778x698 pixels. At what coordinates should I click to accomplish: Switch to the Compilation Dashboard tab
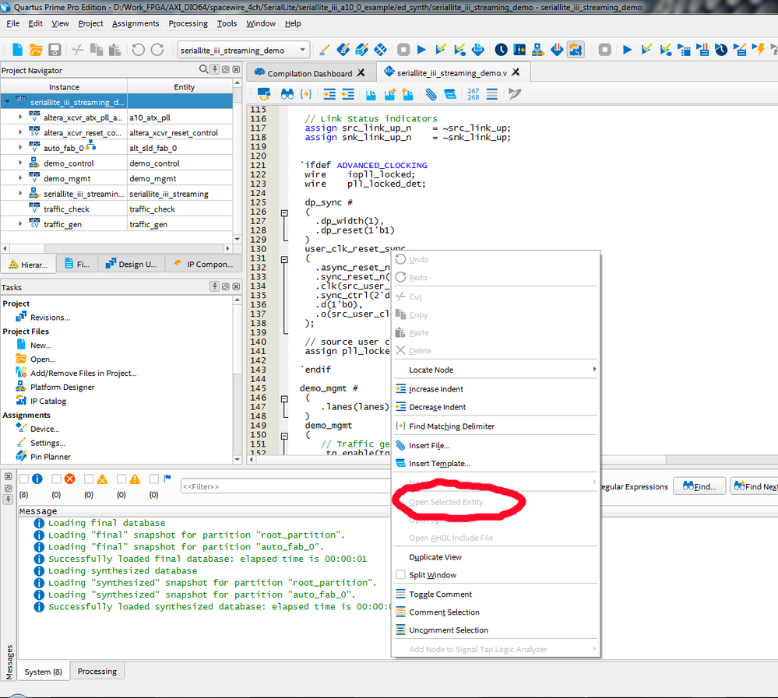[x=309, y=73]
